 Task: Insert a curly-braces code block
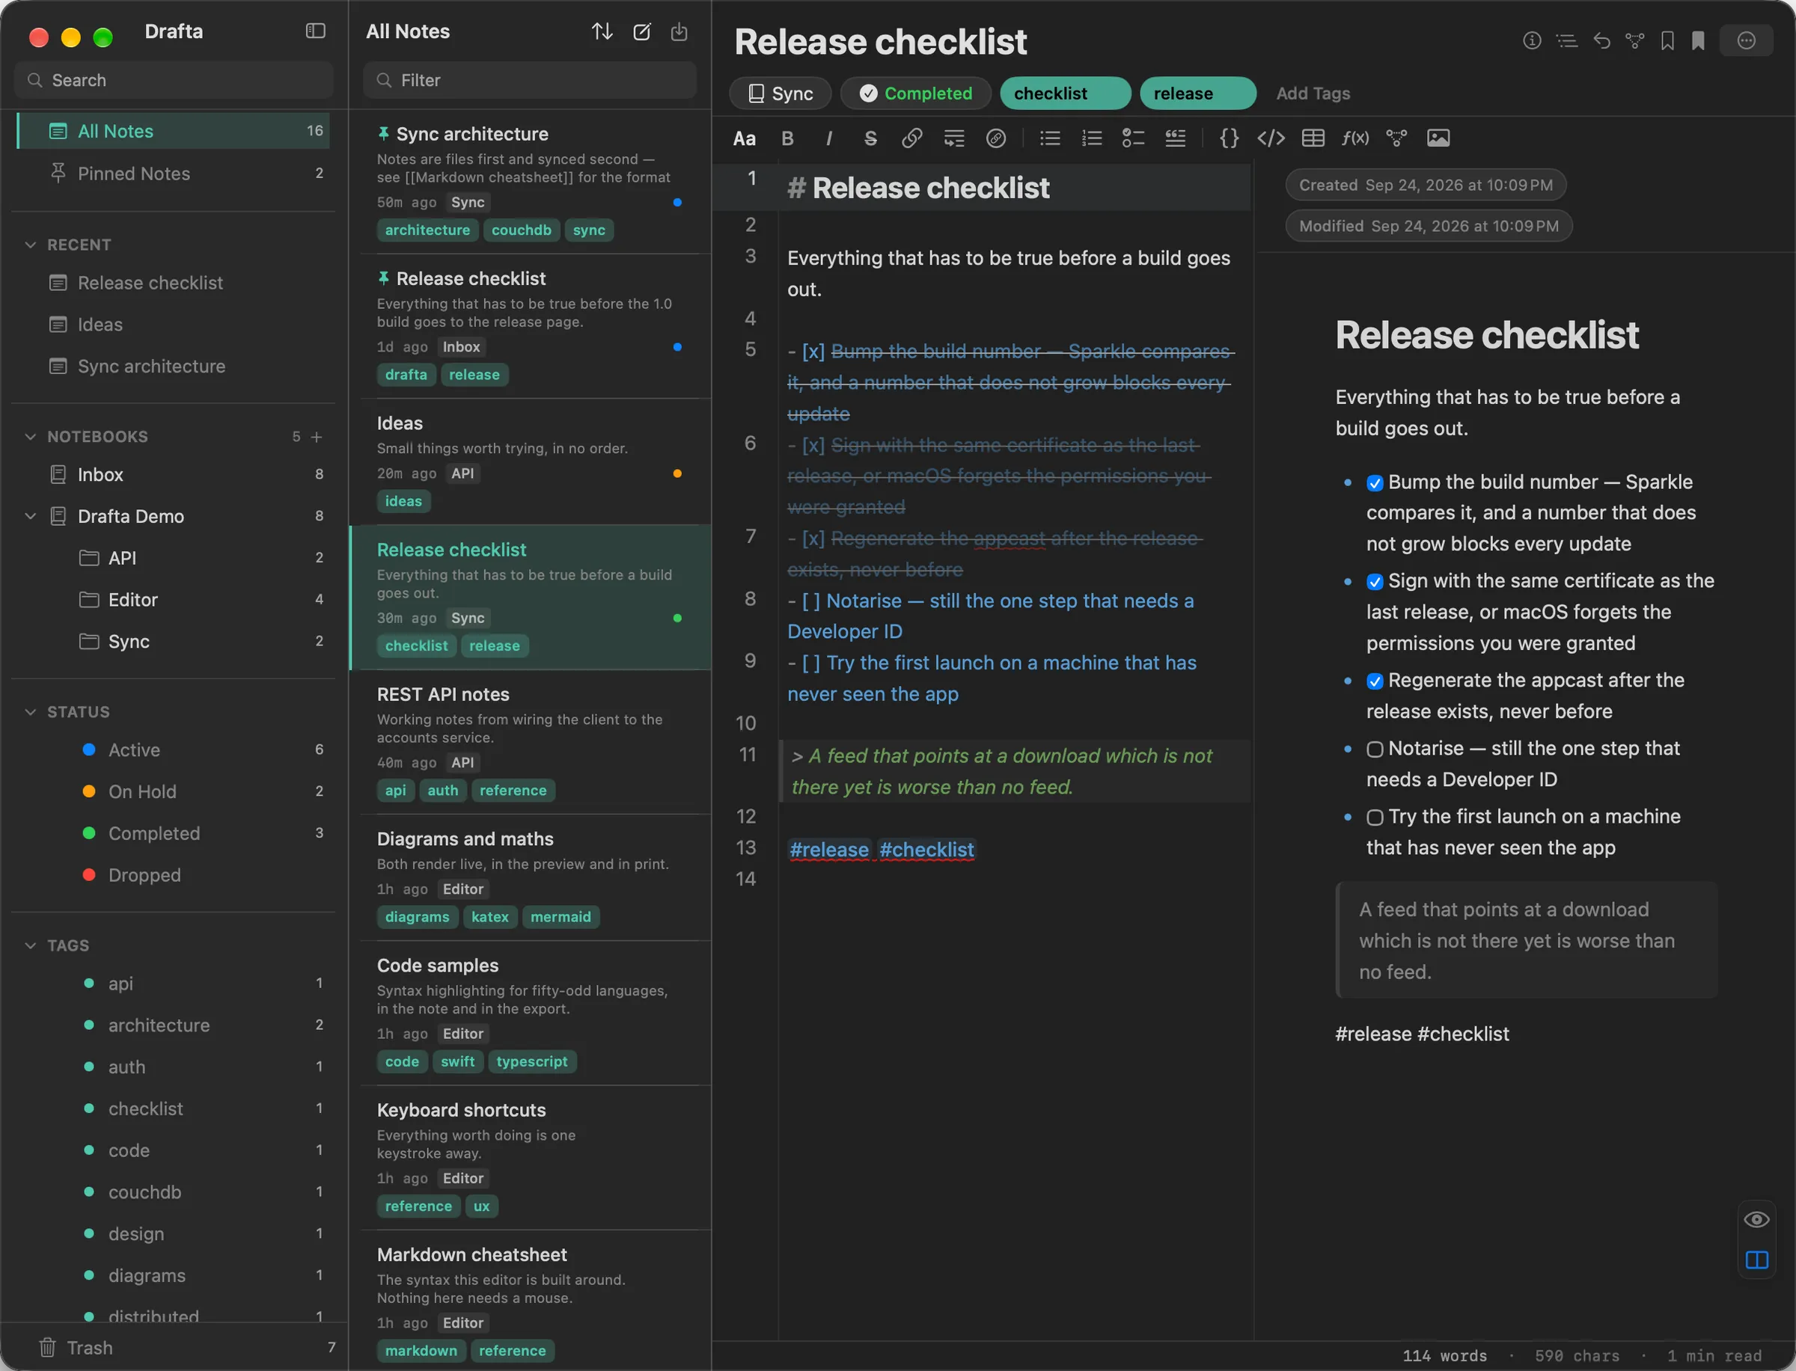click(1229, 138)
